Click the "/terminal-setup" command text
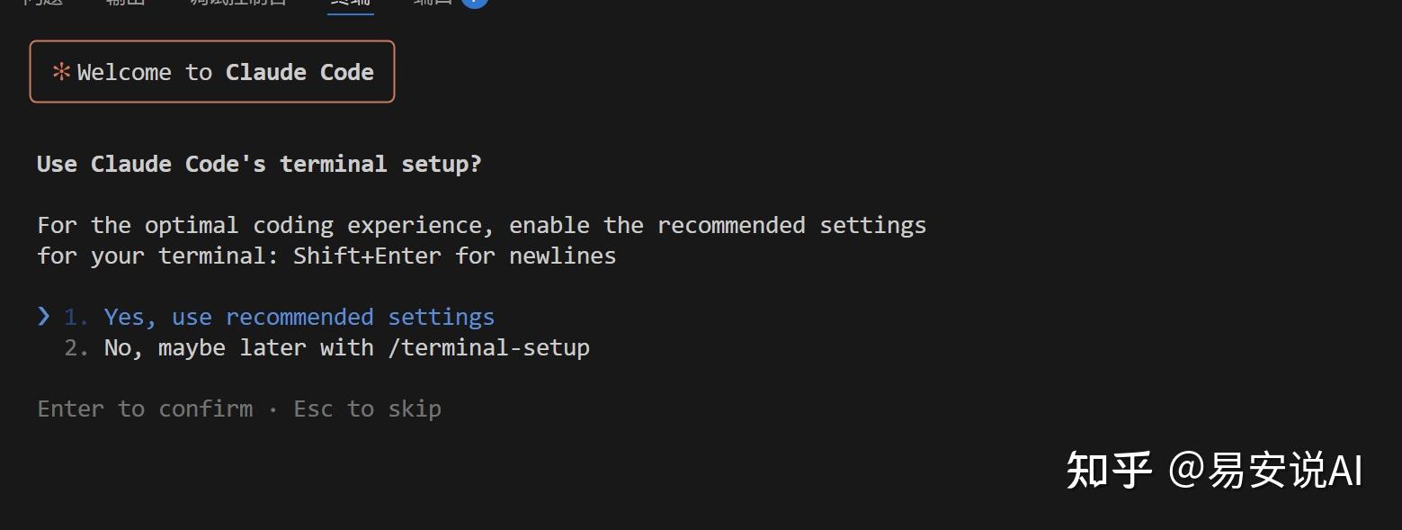Image resolution: width=1402 pixels, height=530 pixels. (488, 348)
